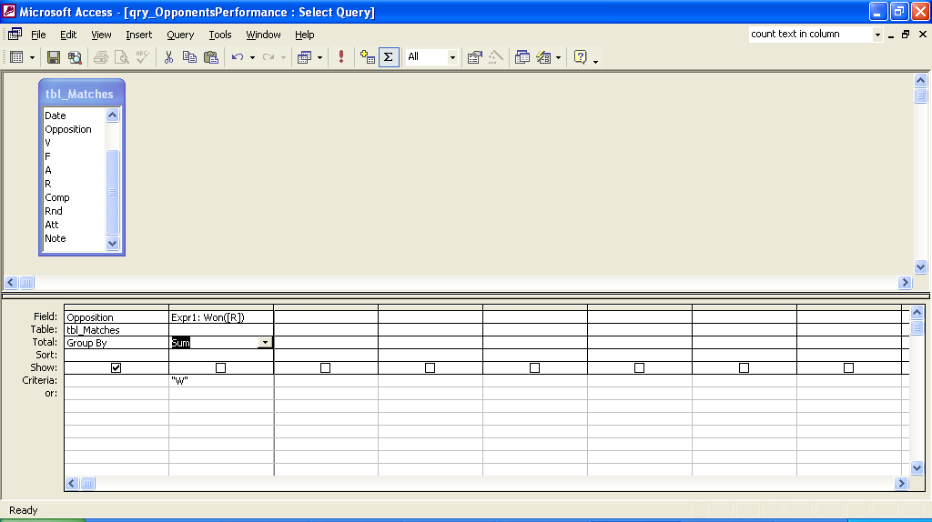Open the Top Values 'All' dropdown
The image size is (932, 522).
click(x=452, y=57)
